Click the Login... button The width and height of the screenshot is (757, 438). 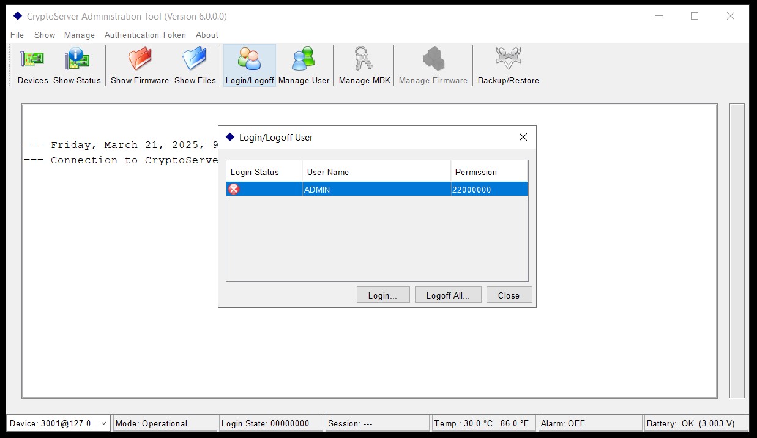[382, 295]
